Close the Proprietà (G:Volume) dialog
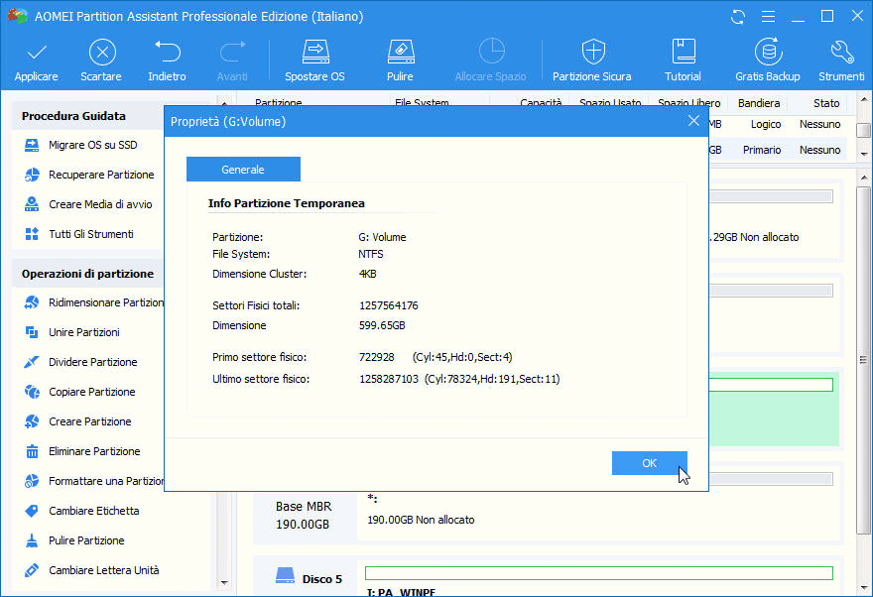This screenshot has width=873, height=597. tap(693, 121)
